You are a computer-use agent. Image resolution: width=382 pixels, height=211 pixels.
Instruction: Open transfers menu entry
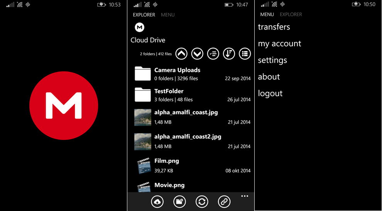click(274, 27)
